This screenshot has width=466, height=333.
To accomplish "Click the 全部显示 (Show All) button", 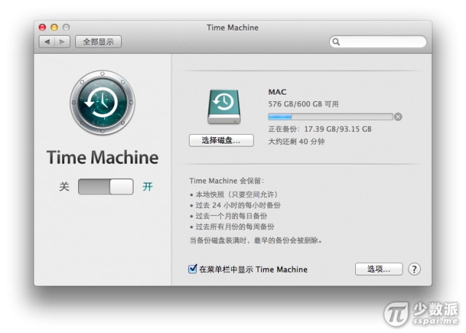I will 98,42.
